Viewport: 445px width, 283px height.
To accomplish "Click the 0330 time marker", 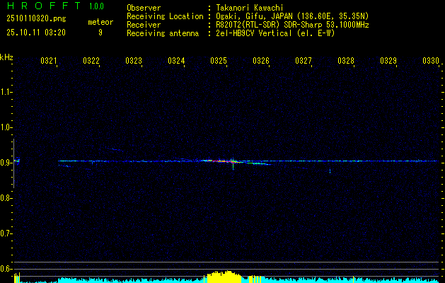I will click(x=431, y=60).
